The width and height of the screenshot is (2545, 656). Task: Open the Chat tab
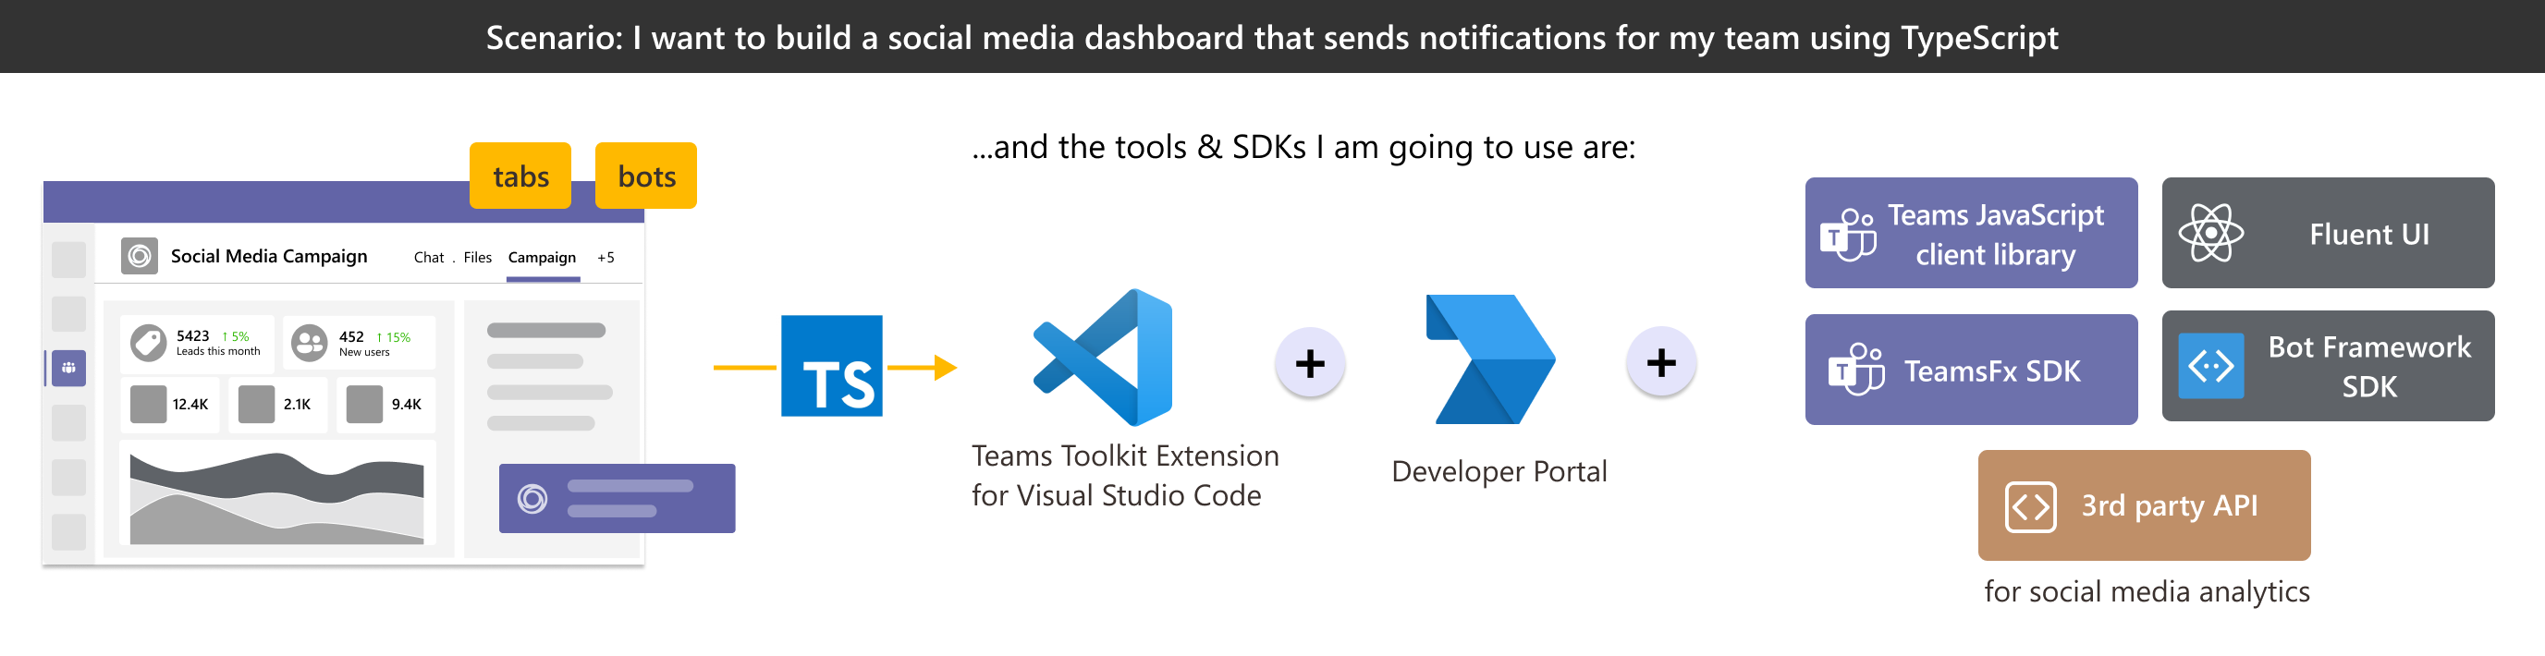(429, 258)
